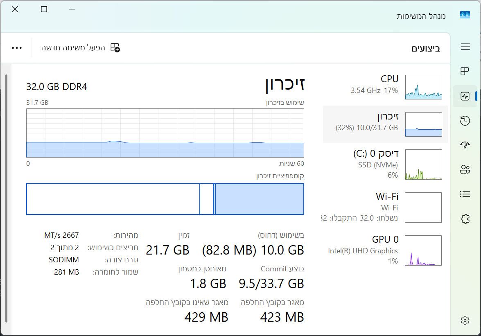Select the Performance page icon
Screen dimensions: 481x336
465,96
